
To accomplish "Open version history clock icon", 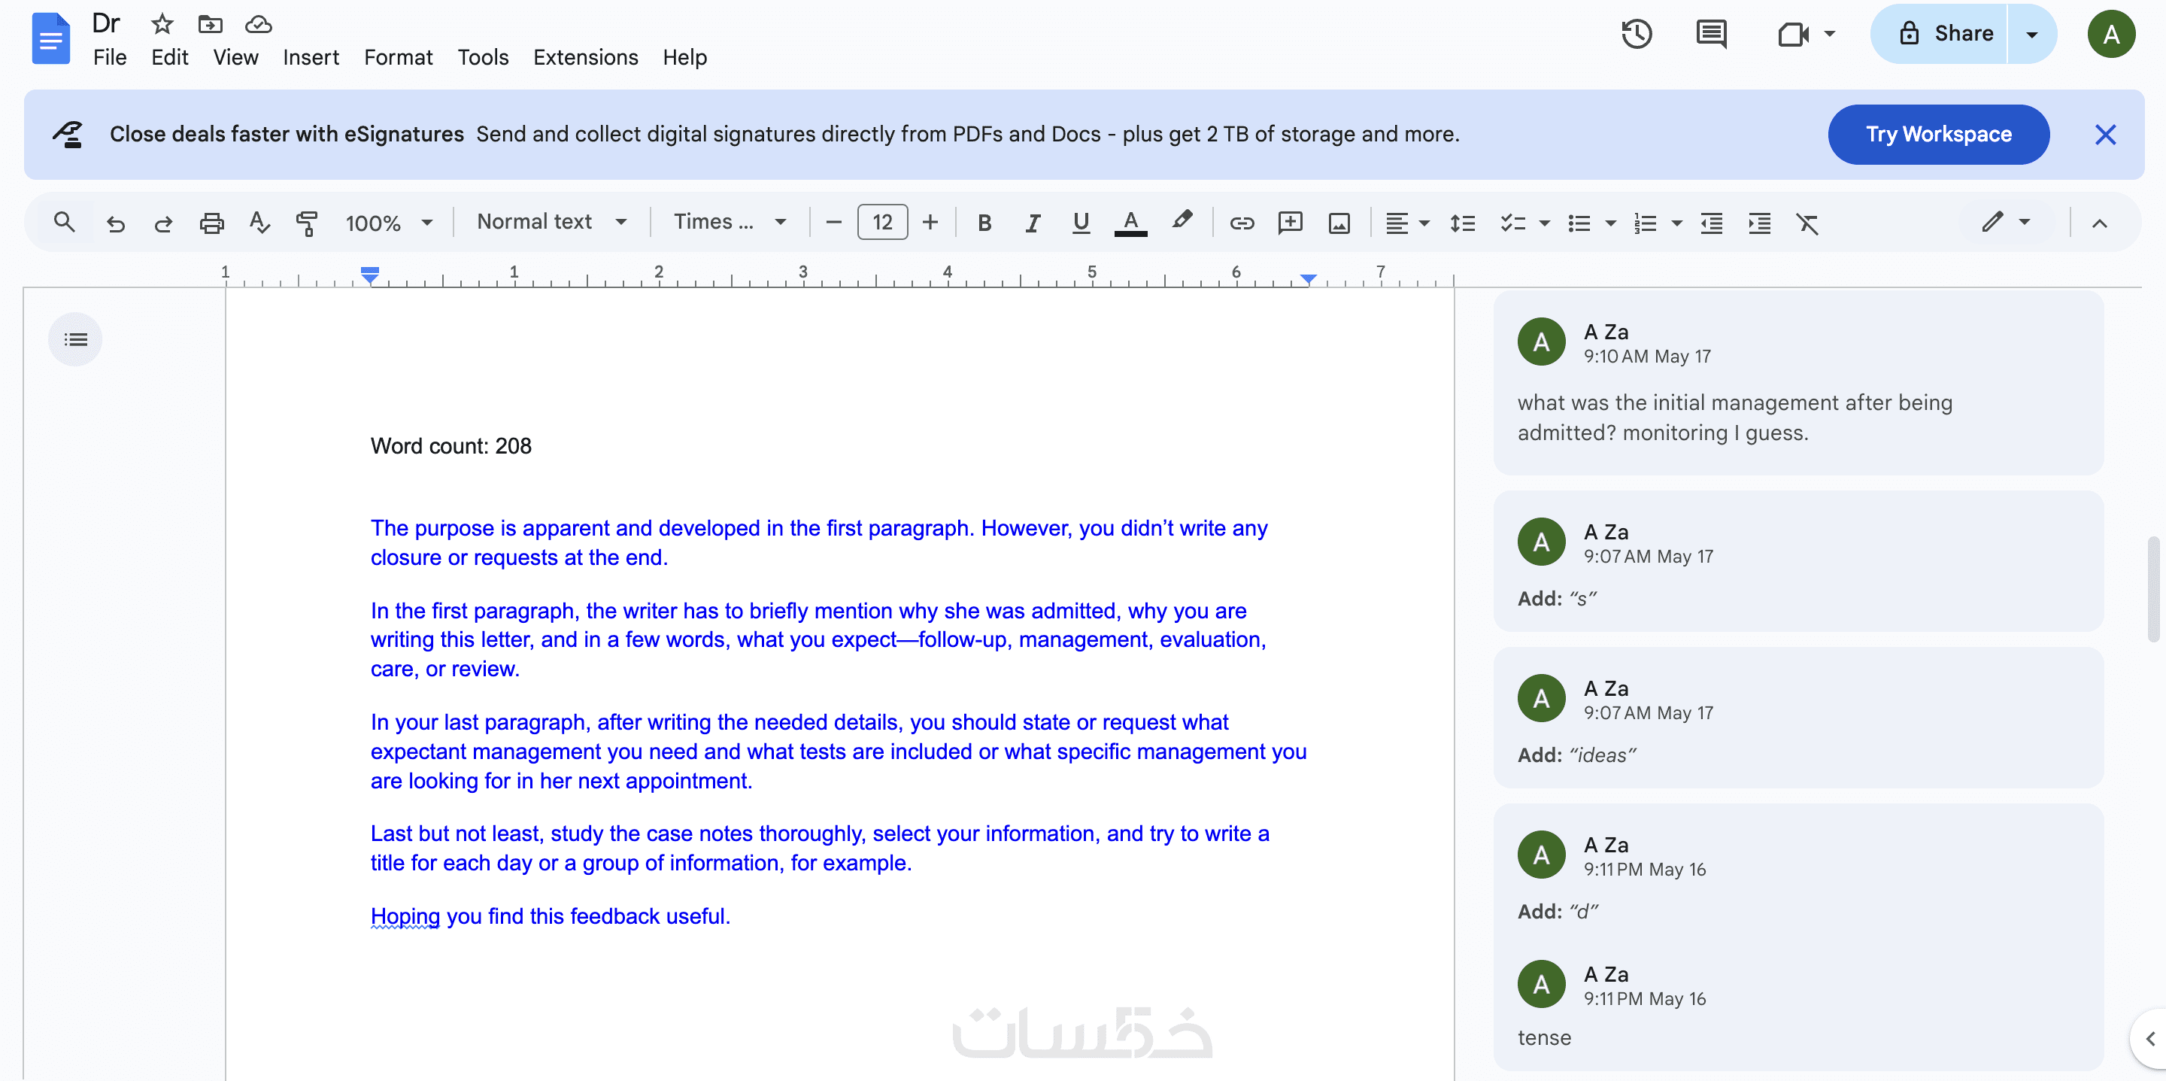I will 1637,34.
